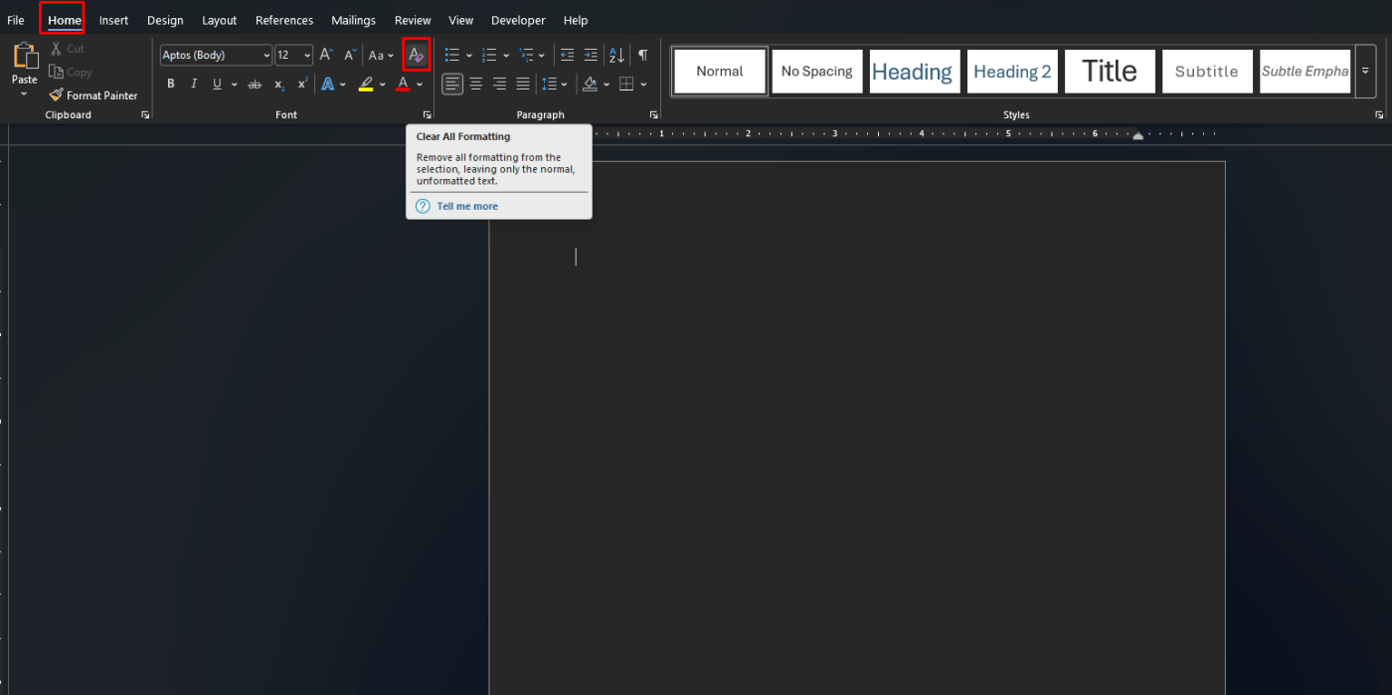
Task: Click the Paste clipboard icon
Action: [24, 55]
